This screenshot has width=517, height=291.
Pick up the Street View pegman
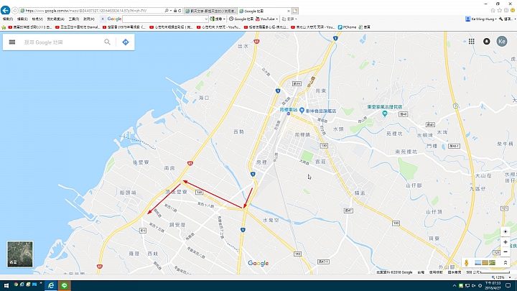click(466, 263)
